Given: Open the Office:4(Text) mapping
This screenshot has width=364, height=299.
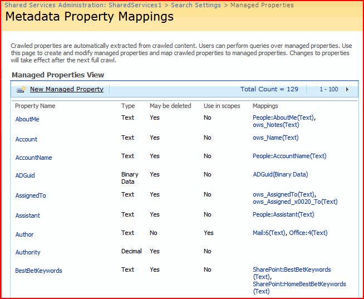Looking at the screenshot, I should point(308,233).
